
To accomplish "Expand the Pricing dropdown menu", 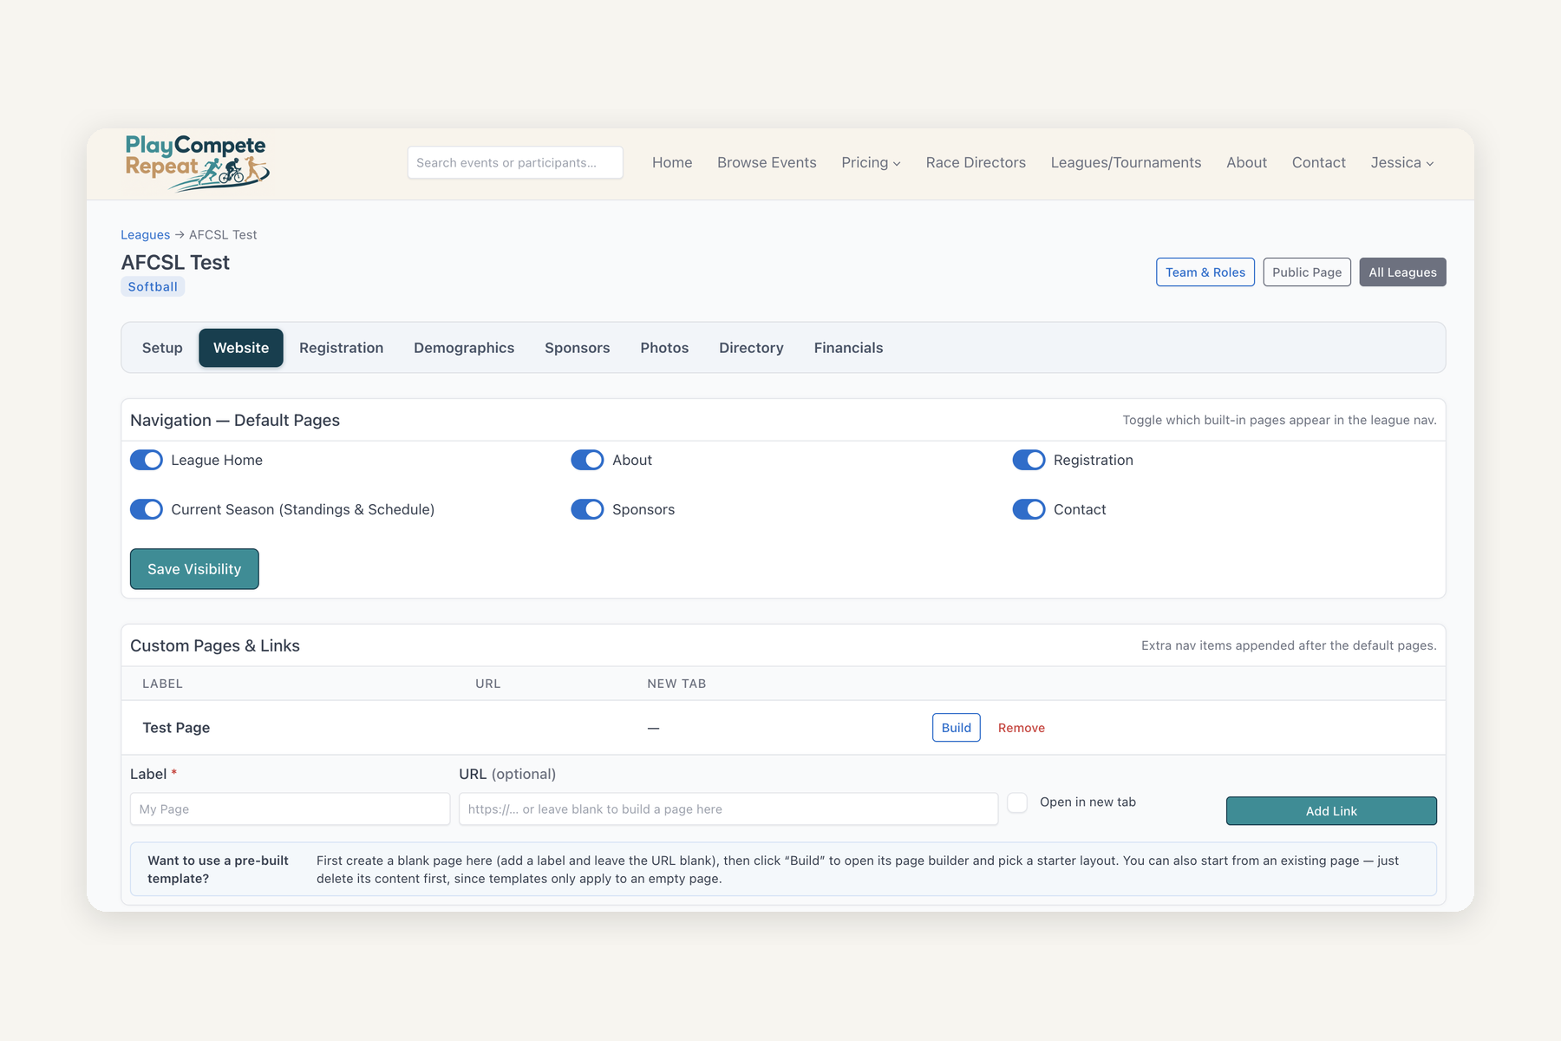I will click(x=871, y=162).
